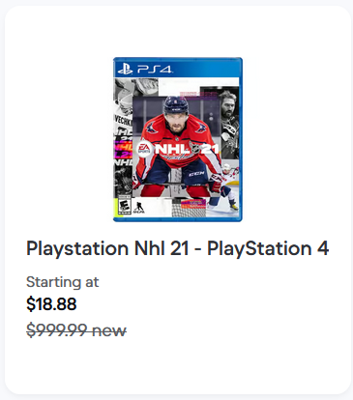Viewport: 353px width, 400px height.
Task: Click the ESRB E rating icon
Action: click(124, 207)
